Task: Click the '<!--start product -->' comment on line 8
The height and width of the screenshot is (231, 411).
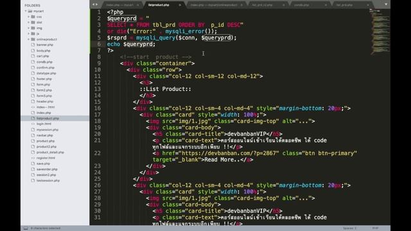Action: [x=155, y=57]
